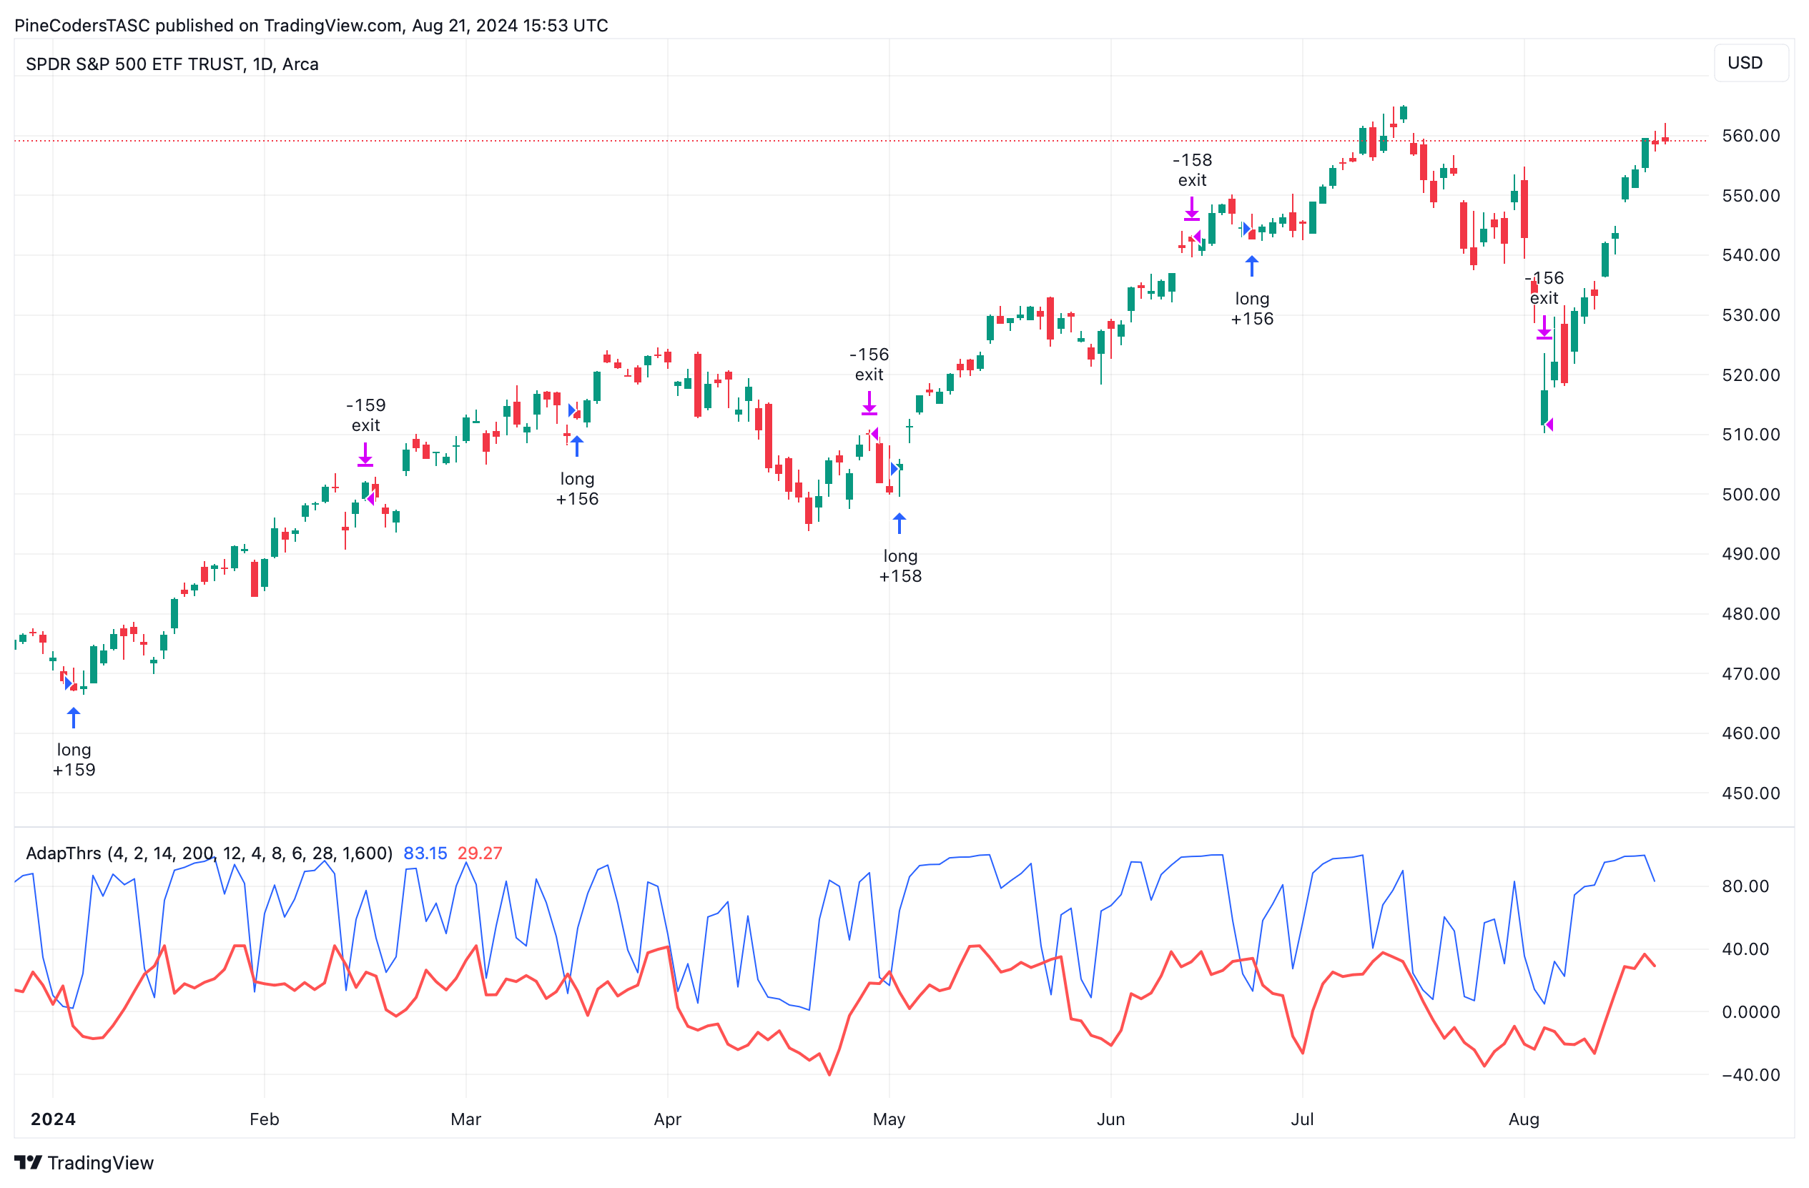The width and height of the screenshot is (1809, 1188).
Task: Select the SPDR S&P 500 ETF TRUST title
Action: [172, 64]
